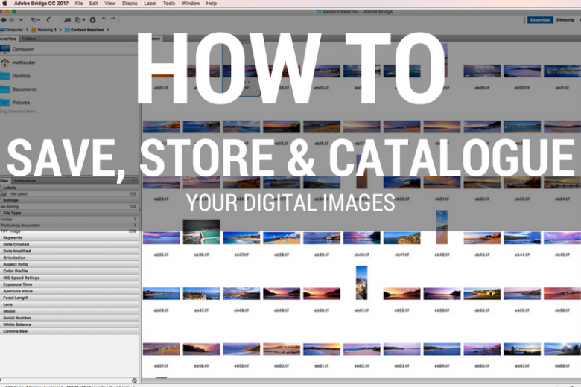Open the Reveal recent file dropdown

click(35, 20)
